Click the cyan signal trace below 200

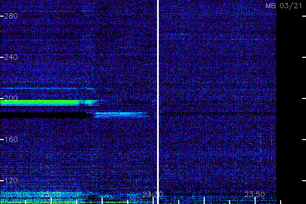tap(122, 115)
